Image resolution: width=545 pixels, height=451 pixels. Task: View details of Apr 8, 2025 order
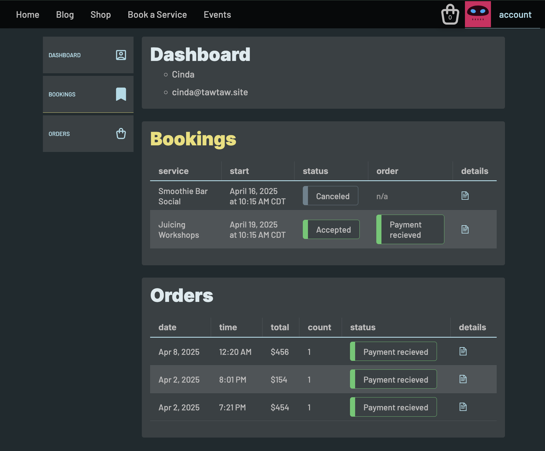point(463,351)
